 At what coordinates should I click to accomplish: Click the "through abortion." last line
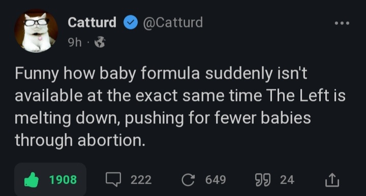[x=80, y=141]
